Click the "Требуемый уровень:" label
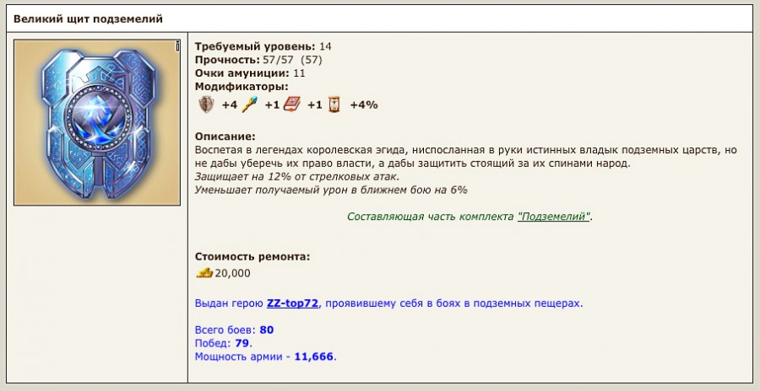Screen dimensions: 760x391 pos(255,47)
